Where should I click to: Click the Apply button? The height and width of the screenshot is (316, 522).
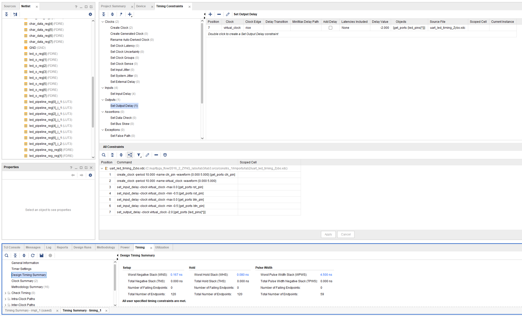pos(328,234)
